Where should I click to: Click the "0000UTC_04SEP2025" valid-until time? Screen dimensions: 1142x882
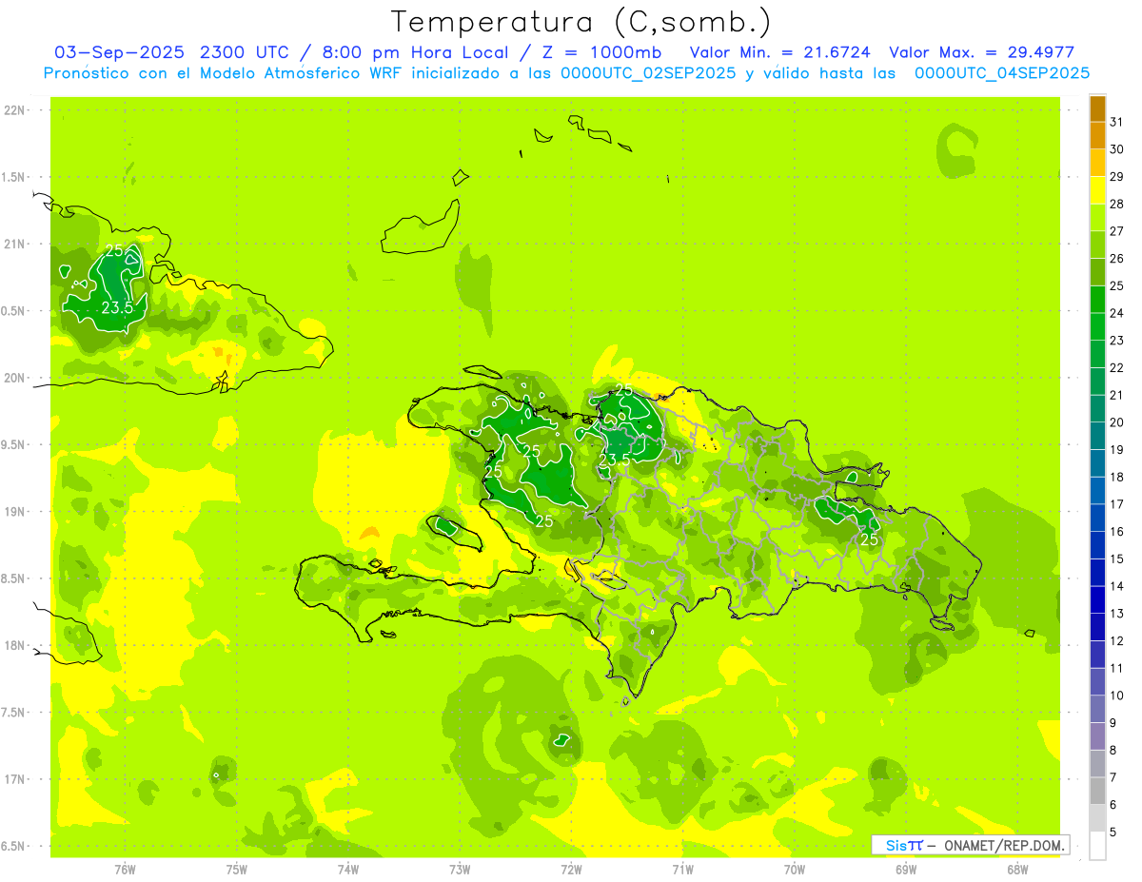click(1001, 73)
